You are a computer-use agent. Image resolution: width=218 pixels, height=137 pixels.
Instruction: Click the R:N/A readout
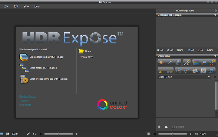160,50
